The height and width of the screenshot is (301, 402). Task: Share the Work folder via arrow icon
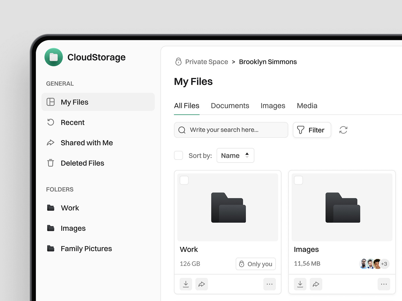click(202, 284)
